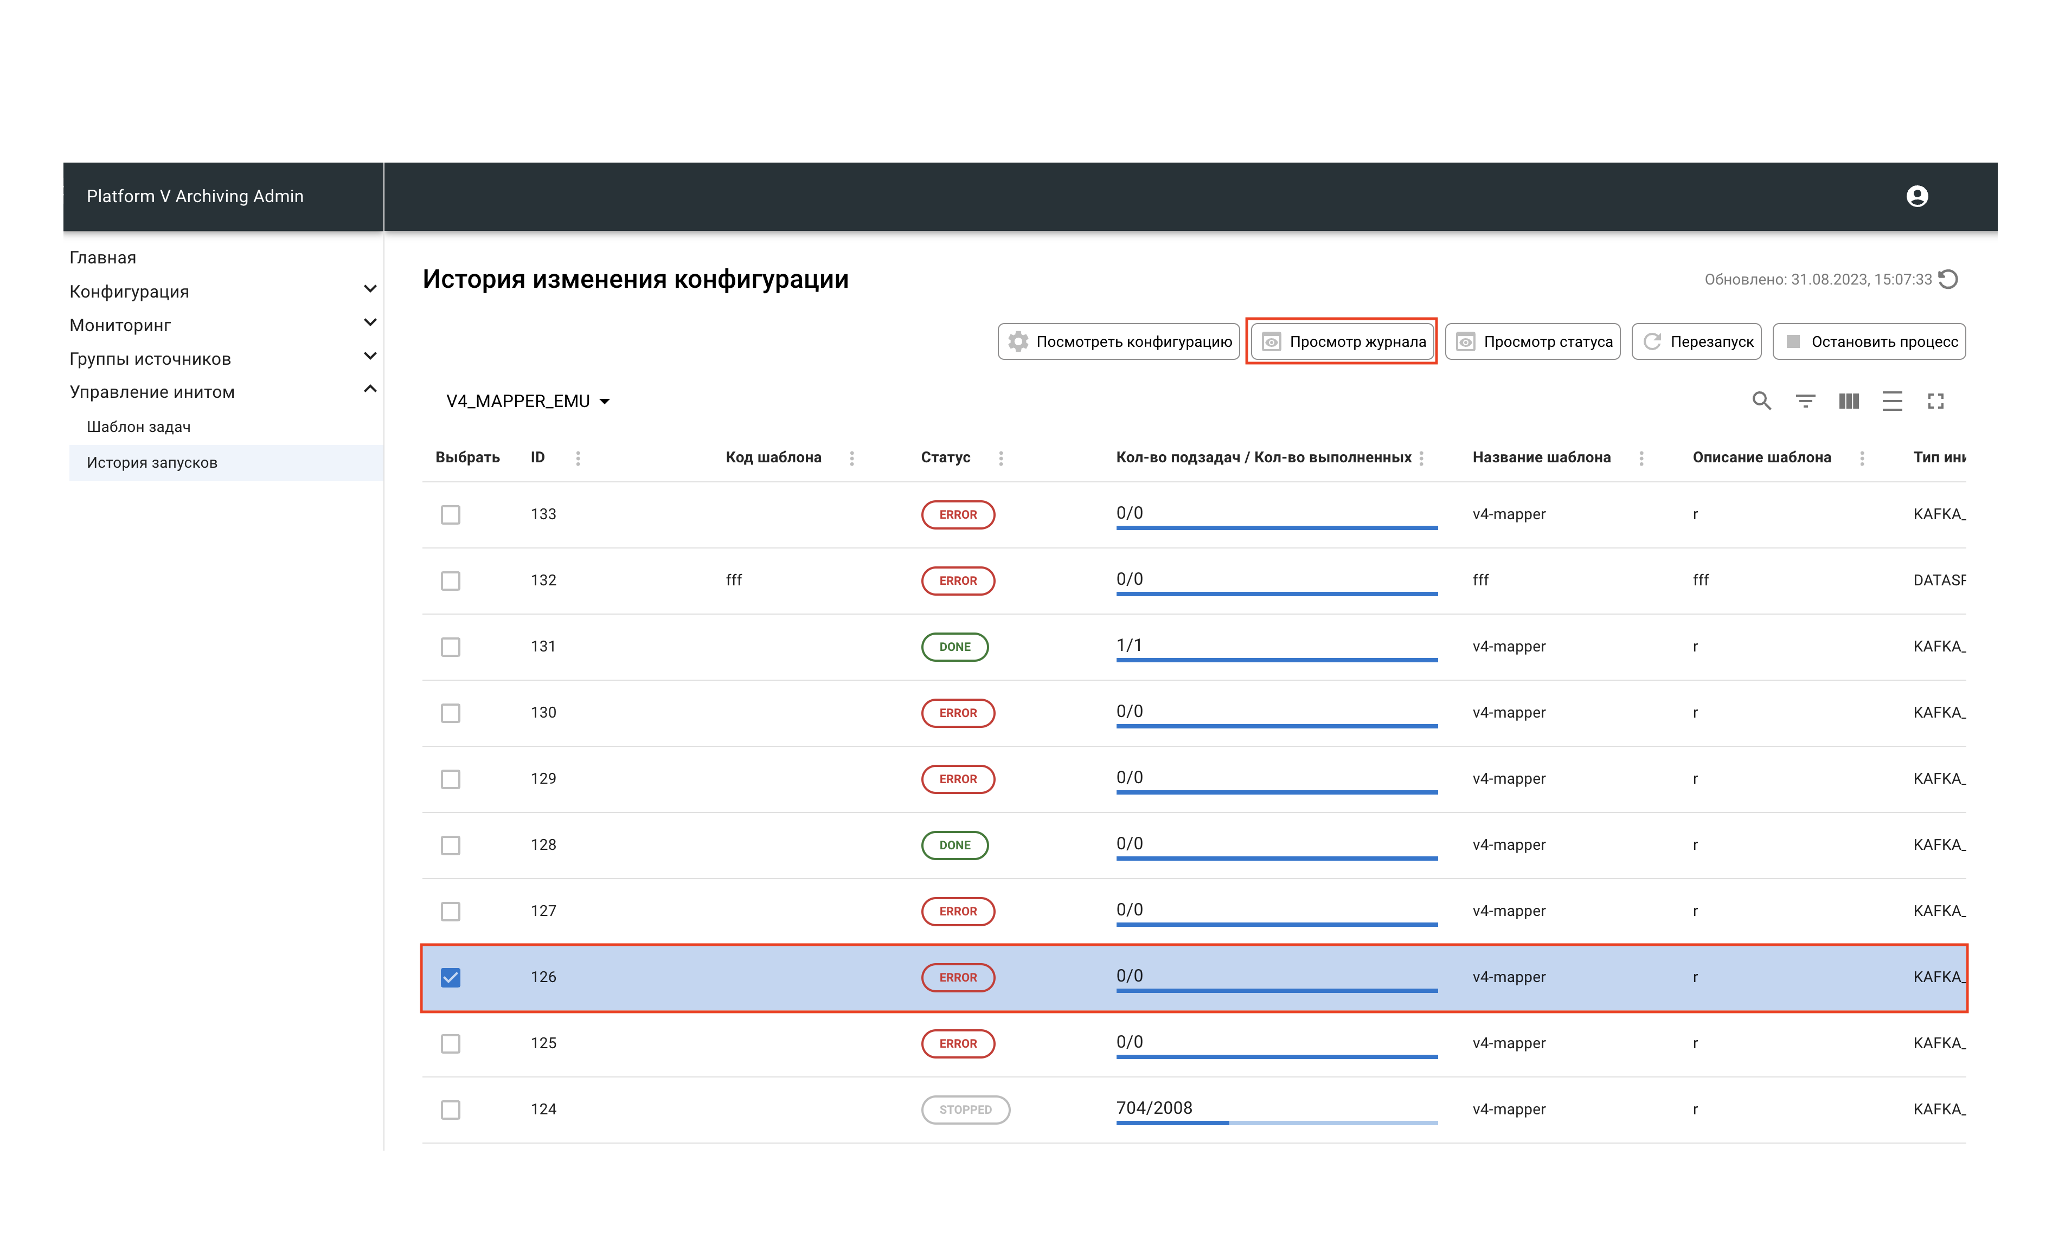Open Шаблон задач in the sidebar
Viewport: 2065px width, 1239px height.
click(x=139, y=427)
